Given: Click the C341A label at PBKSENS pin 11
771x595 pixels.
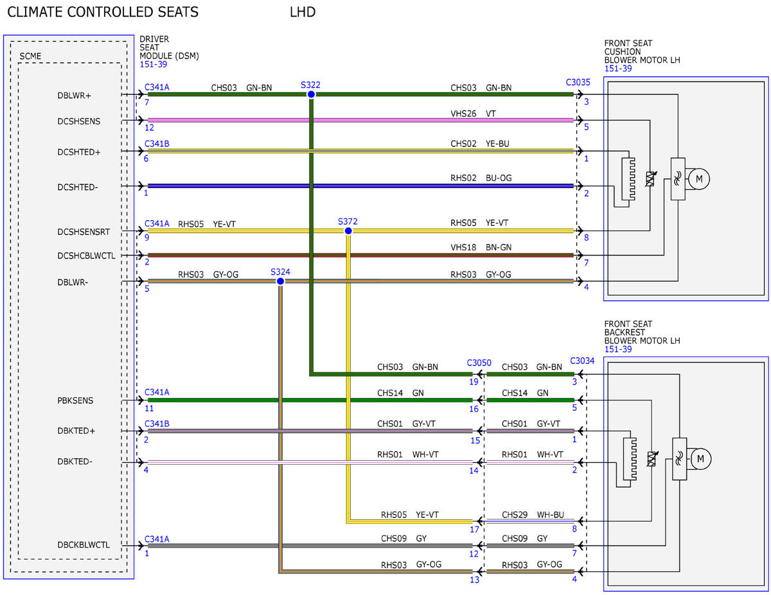Looking at the screenshot, I should point(157,392).
